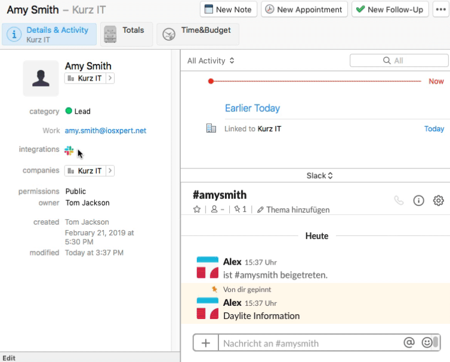Click the Edit button at bottom
This screenshot has height=362, width=450.
pos(9,358)
